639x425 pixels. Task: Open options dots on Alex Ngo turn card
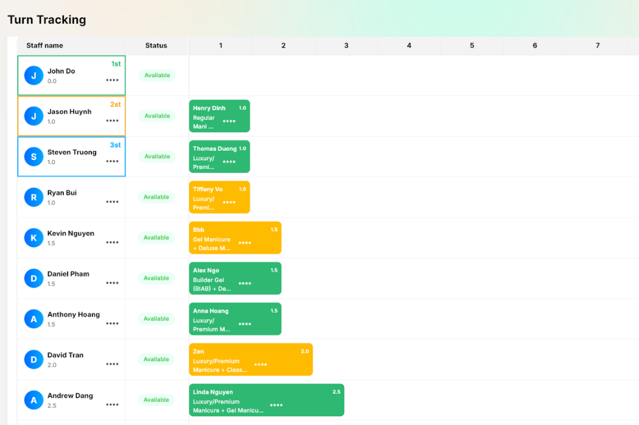click(245, 283)
